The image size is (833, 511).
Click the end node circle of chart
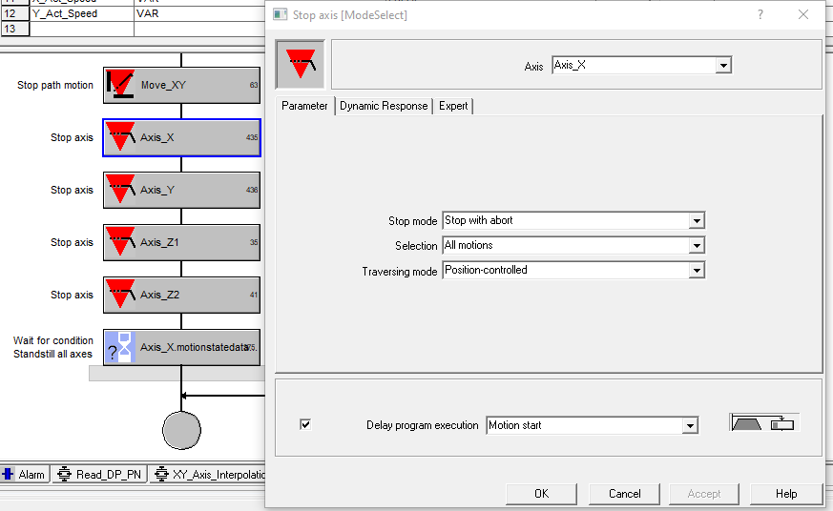(x=181, y=430)
